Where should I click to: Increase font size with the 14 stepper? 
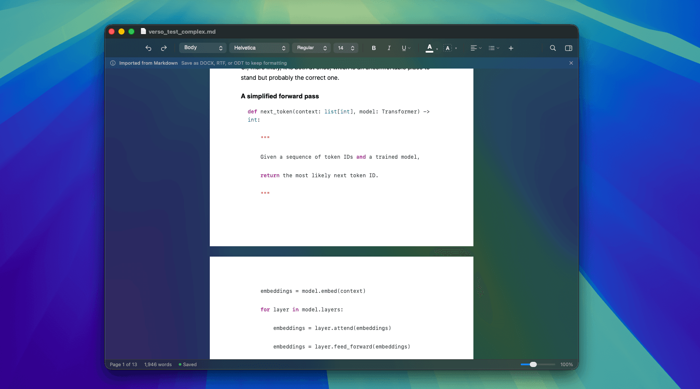point(352,46)
